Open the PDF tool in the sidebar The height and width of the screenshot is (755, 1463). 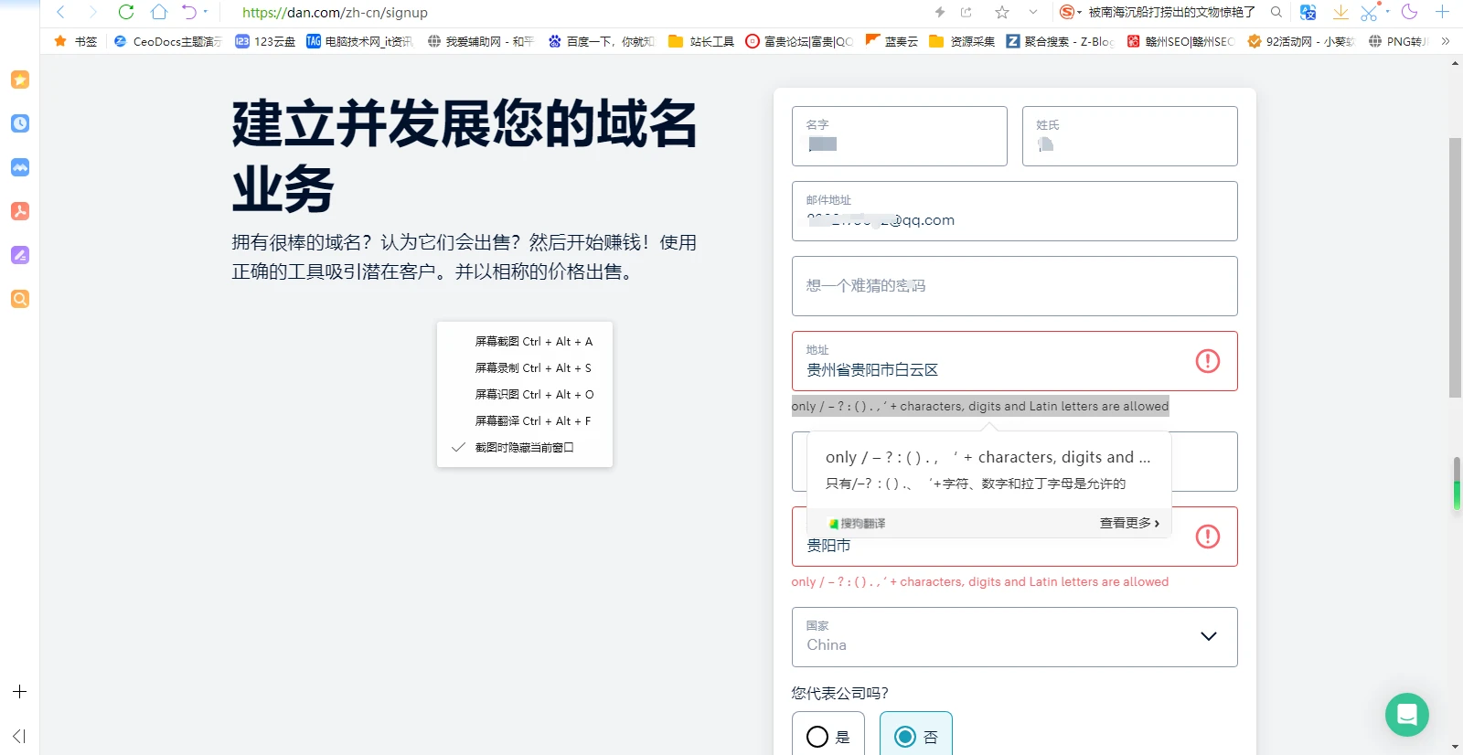(20, 211)
